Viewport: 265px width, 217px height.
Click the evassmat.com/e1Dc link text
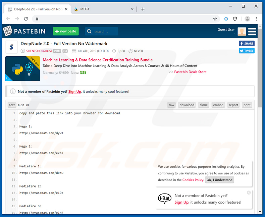(41, 193)
